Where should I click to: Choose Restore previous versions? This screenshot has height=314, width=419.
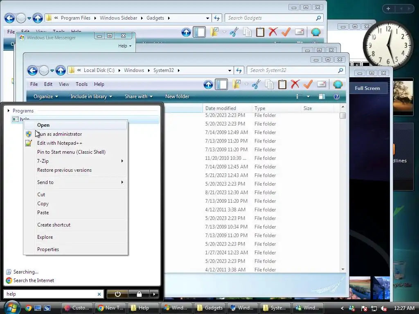(x=75, y=170)
